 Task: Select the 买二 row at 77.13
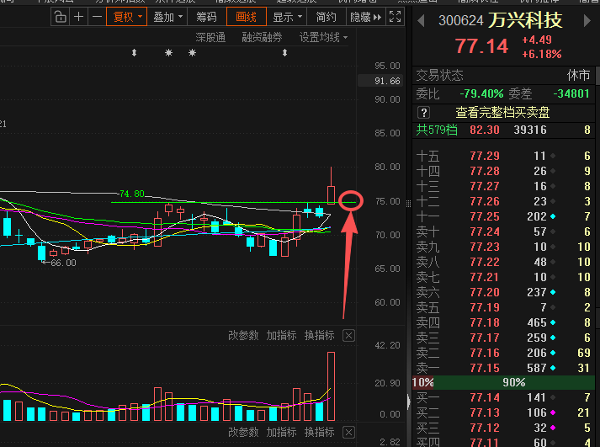click(504, 413)
